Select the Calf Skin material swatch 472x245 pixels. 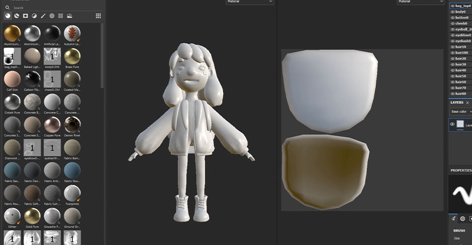click(12, 81)
